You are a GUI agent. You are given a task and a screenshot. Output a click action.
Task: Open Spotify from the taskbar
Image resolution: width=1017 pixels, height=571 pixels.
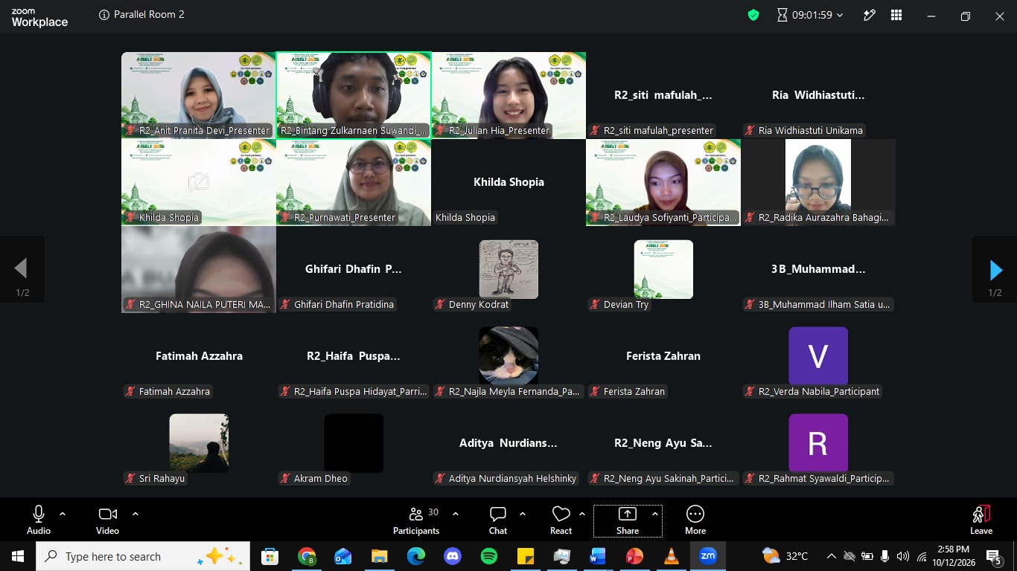click(x=489, y=556)
